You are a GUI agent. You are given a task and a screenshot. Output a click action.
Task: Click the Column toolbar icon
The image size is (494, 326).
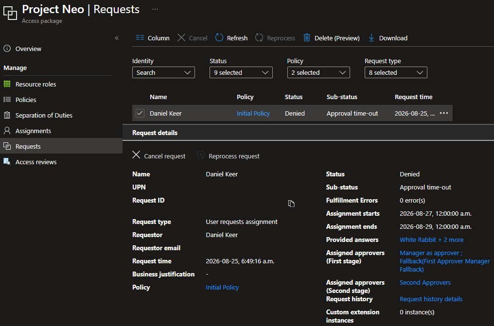[x=140, y=38]
